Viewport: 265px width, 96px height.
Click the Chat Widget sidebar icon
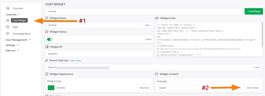click(8, 21)
